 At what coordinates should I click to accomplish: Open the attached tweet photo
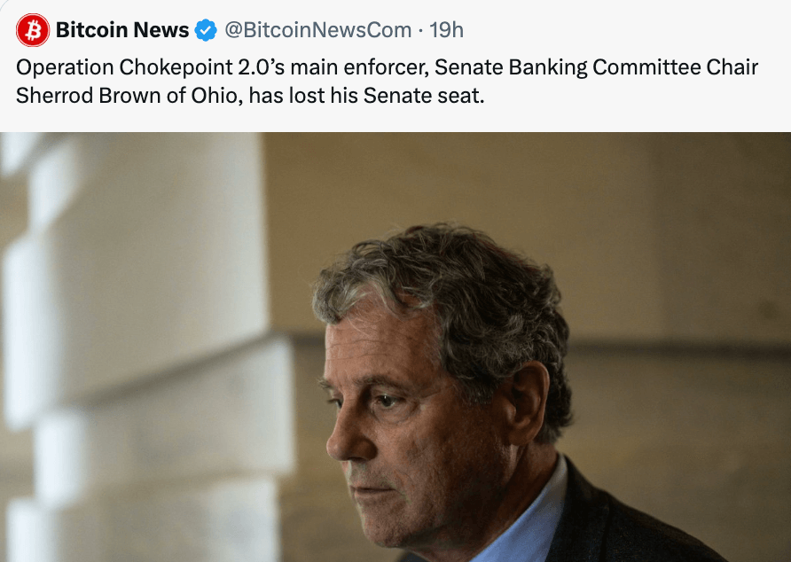click(x=395, y=347)
